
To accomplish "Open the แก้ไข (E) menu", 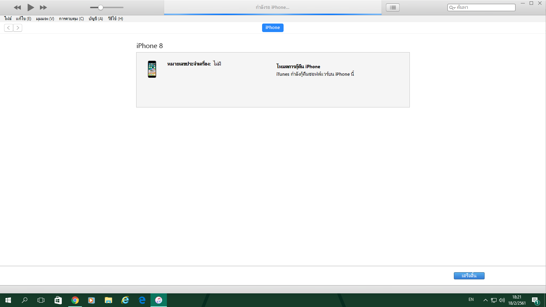I will click(x=24, y=19).
